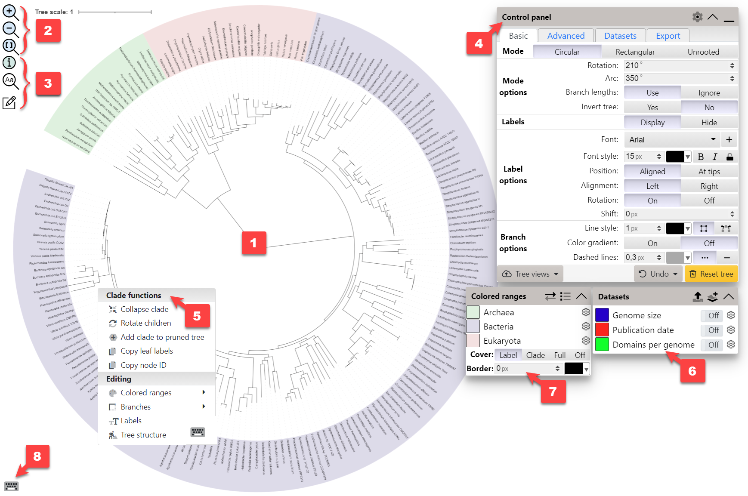Select rounded branch line style icon
Viewport: 748px width, 496px height.
point(726,228)
